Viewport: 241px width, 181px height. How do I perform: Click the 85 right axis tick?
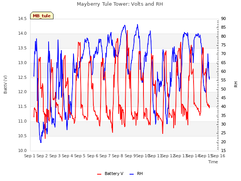[223, 28]
